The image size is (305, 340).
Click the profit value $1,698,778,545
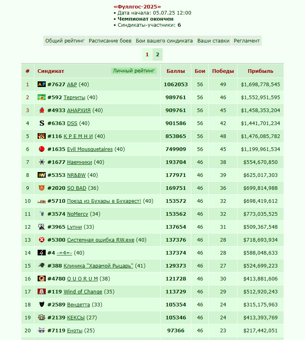261,84
